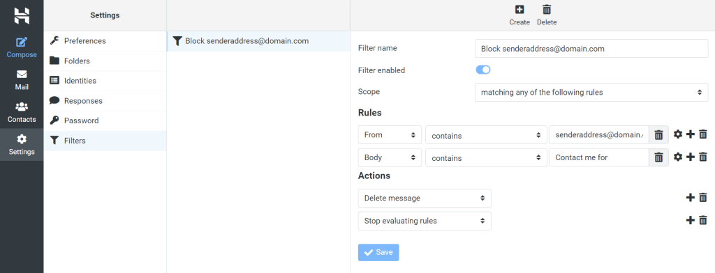The image size is (715, 273).
Task: Delete the From rule row
Action: 703,134
